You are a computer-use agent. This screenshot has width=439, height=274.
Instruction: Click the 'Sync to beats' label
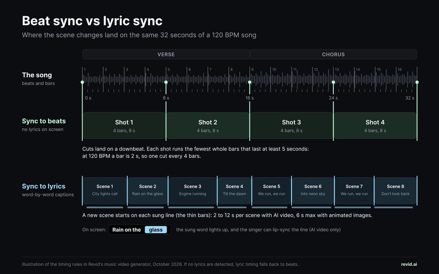point(43,121)
